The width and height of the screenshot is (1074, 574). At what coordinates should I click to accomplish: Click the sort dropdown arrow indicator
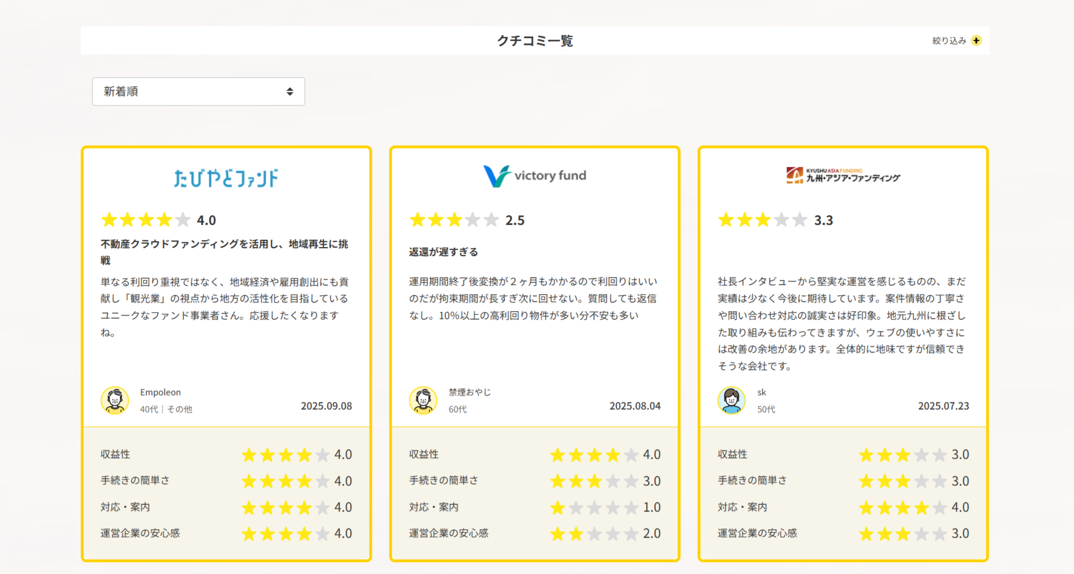[290, 91]
